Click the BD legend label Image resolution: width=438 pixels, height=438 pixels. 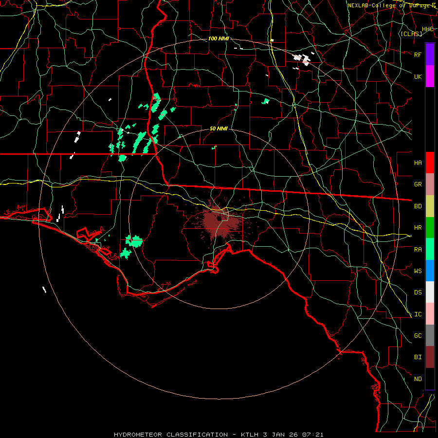(x=418, y=206)
